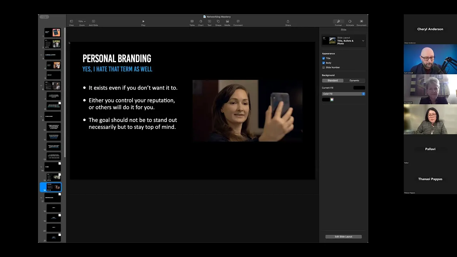This screenshot has width=457, height=257.
Task: Click the Networking Mastery document title icon
Action: tap(205, 17)
